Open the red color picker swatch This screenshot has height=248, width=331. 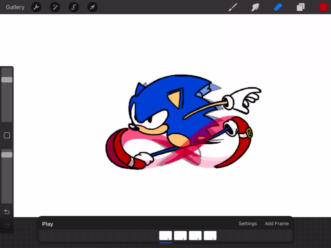point(323,7)
